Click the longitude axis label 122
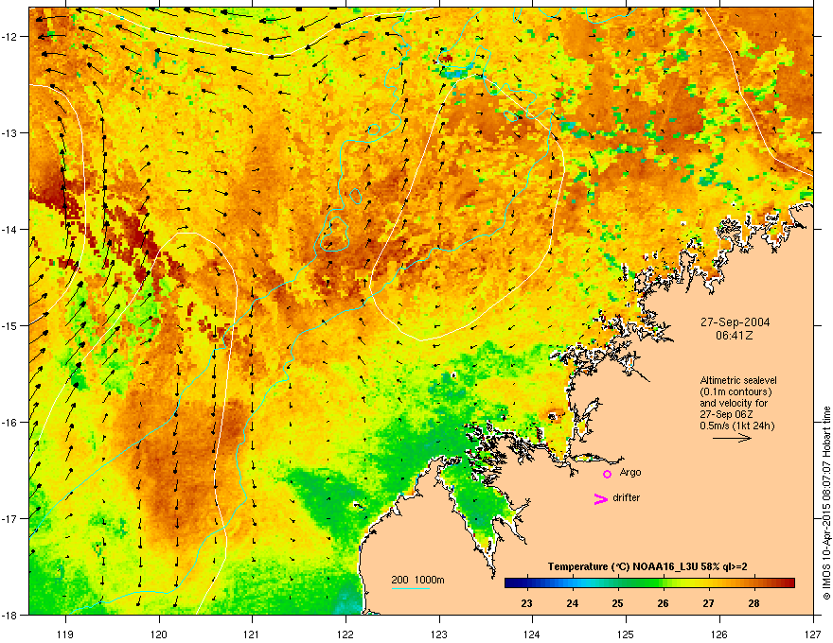The image size is (833, 643). tap(346, 634)
